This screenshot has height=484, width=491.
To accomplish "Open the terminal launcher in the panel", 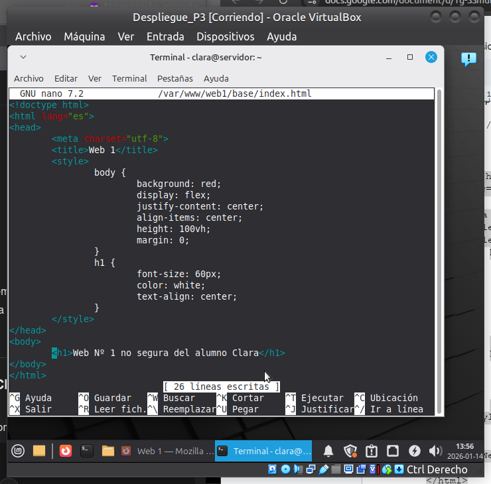I will point(86,452).
